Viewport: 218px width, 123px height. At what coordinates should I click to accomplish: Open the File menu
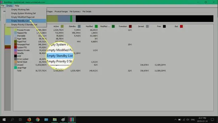coord(3,6)
